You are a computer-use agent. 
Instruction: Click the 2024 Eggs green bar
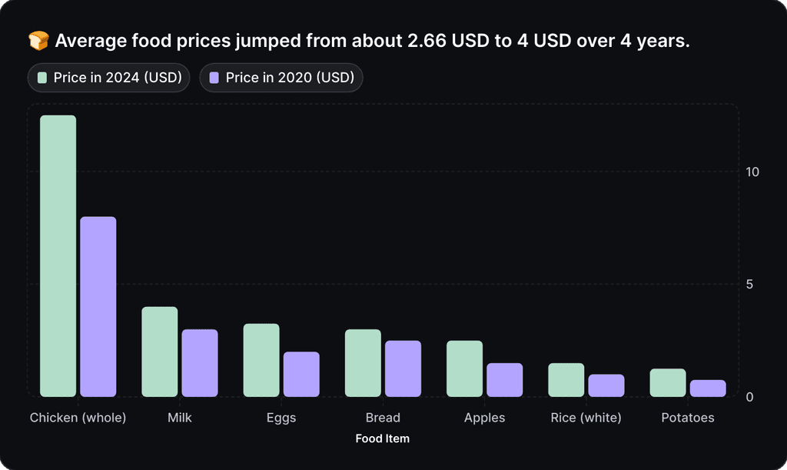coord(261,360)
